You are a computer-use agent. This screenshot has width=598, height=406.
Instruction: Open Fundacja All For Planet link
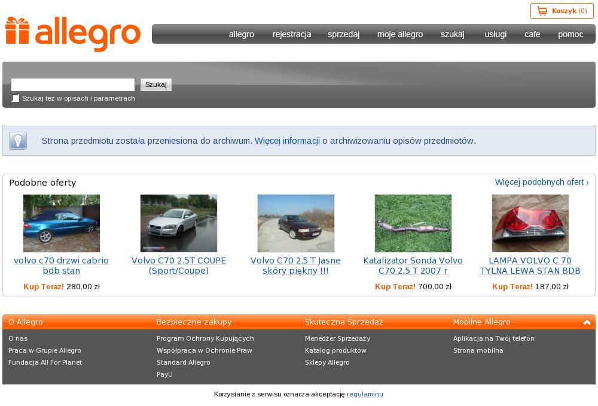point(45,362)
